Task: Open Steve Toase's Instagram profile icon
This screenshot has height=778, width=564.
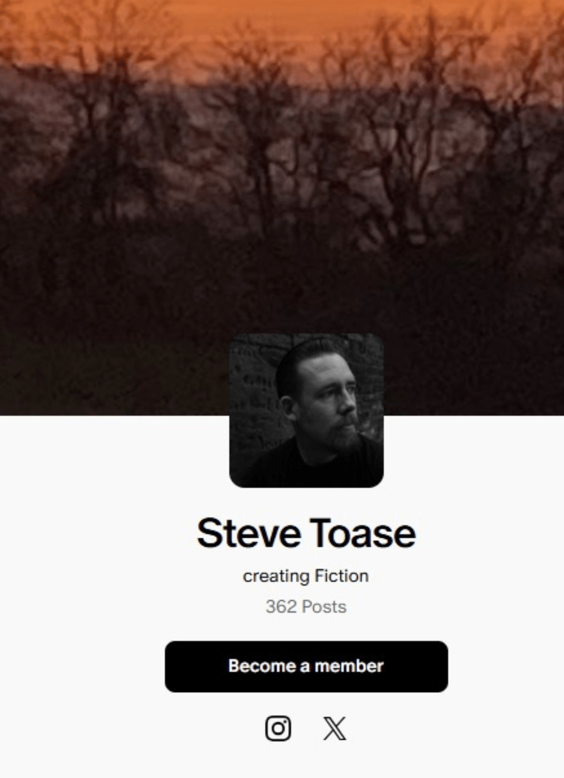Action: 278,728
